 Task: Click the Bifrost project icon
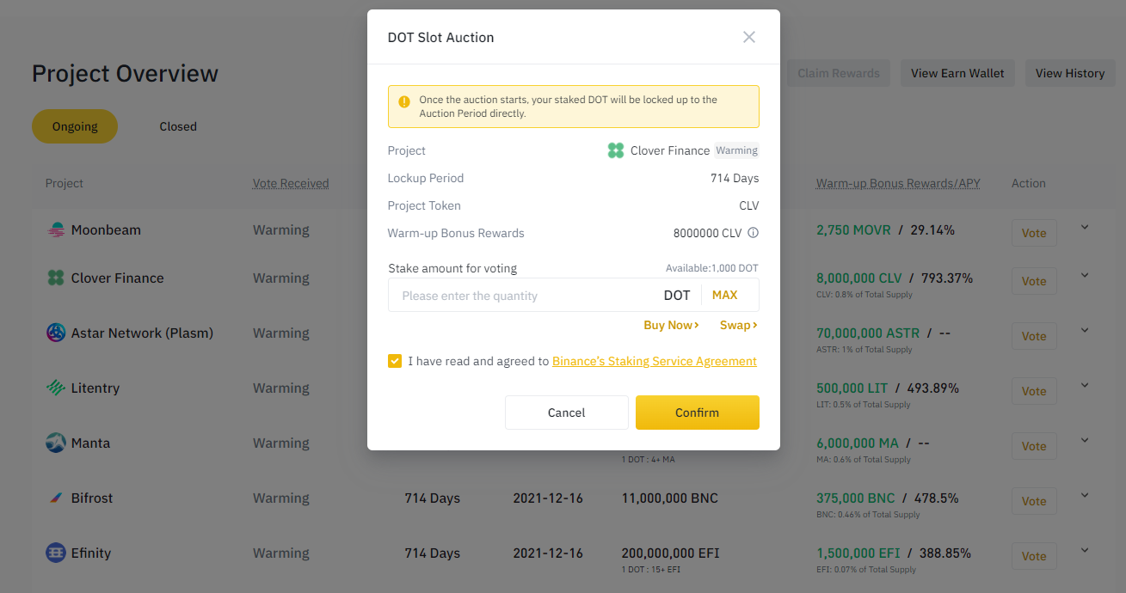coord(56,498)
